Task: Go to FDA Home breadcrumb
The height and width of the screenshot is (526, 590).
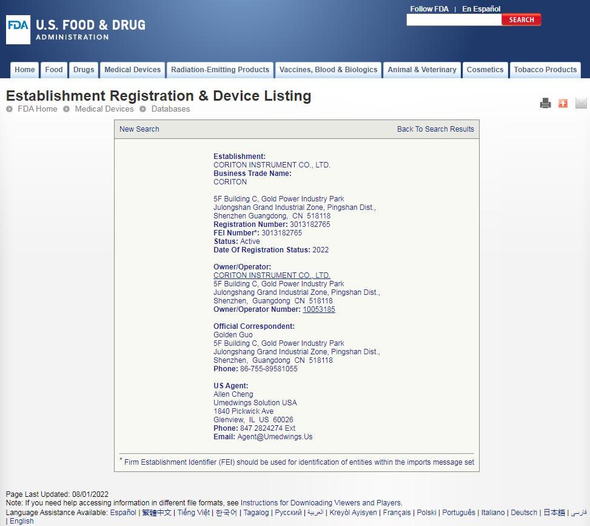Action: coord(37,109)
